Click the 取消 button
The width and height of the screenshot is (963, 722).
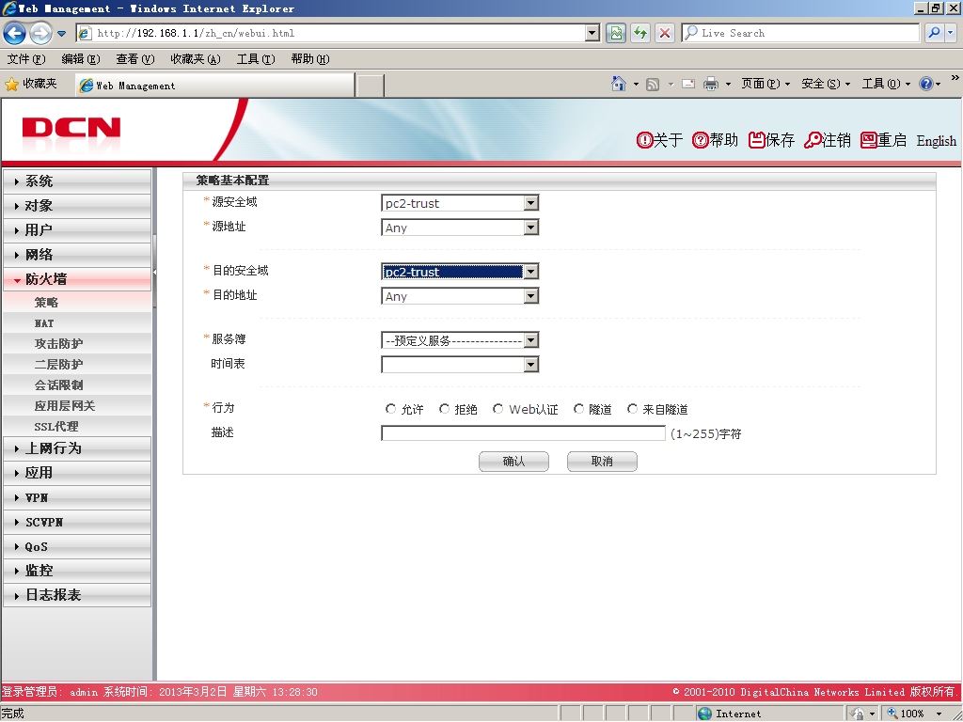click(x=602, y=461)
